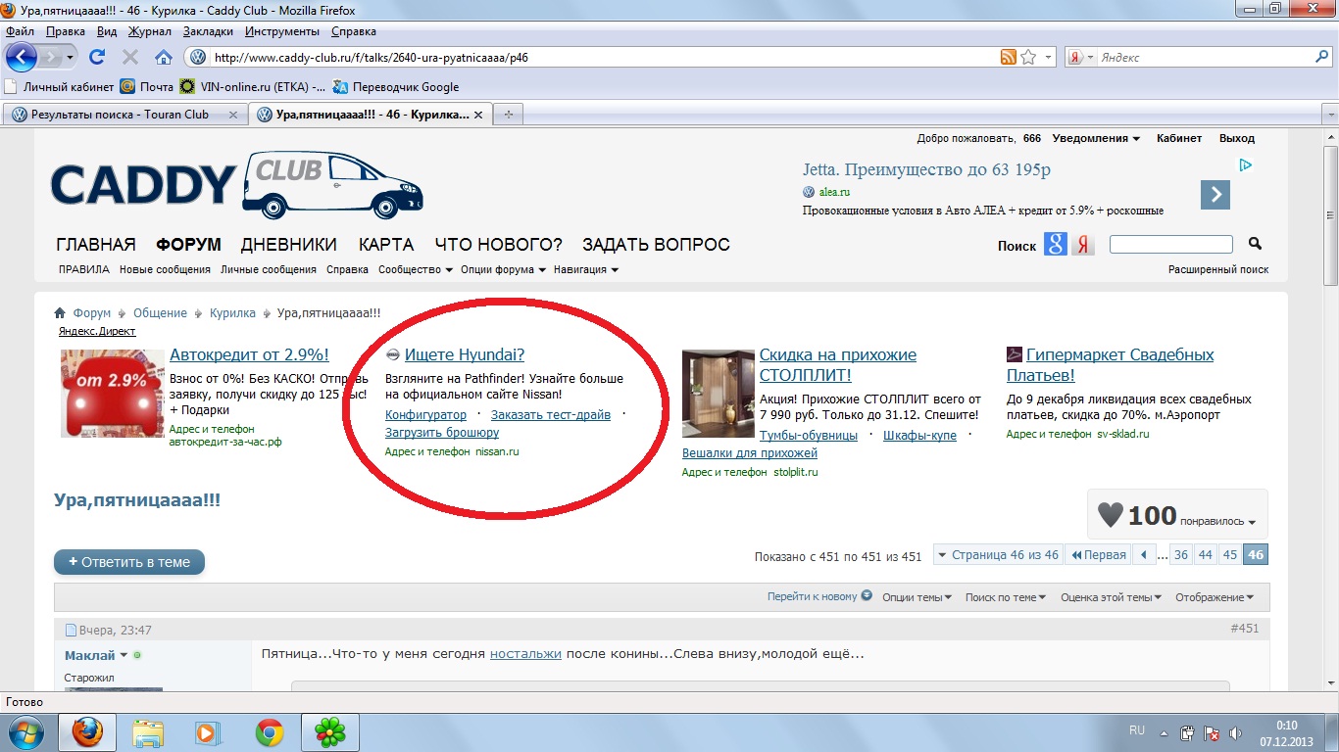
Task: Open Оценка этой темы dropdown
Action: click(1112, 597)
